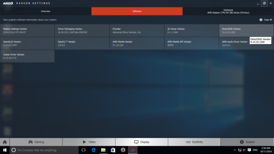The height and width of the screenshot is (154, 274).
Task: Select the OpenGL Version tile
Action: 27,43
